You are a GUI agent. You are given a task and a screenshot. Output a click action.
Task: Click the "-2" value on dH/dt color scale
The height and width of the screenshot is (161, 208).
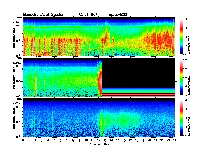(x=186, y=19)
